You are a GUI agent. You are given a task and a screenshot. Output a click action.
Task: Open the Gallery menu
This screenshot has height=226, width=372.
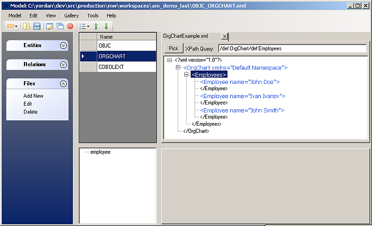click(71, 16)
